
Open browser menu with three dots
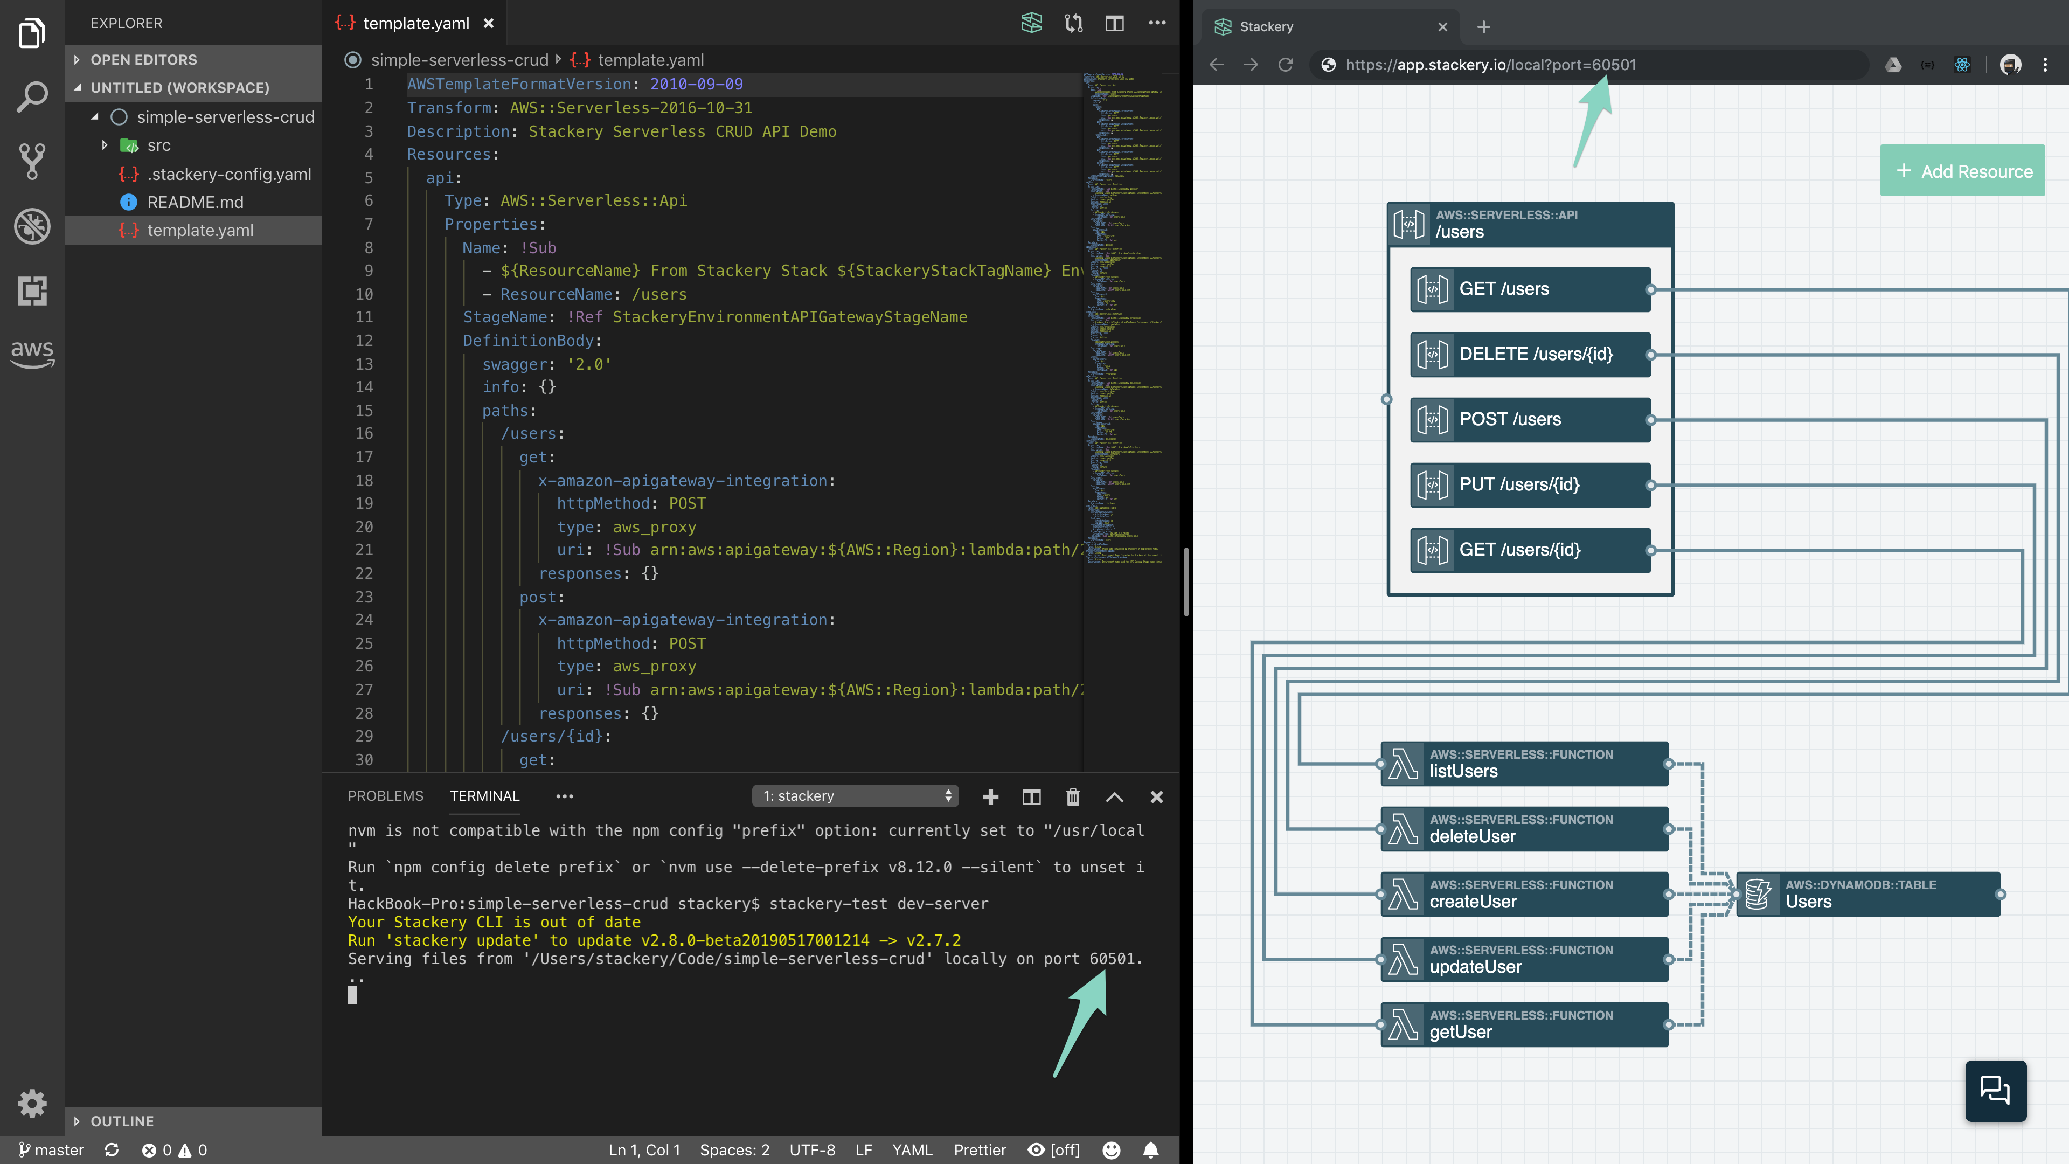[2045, 65]
